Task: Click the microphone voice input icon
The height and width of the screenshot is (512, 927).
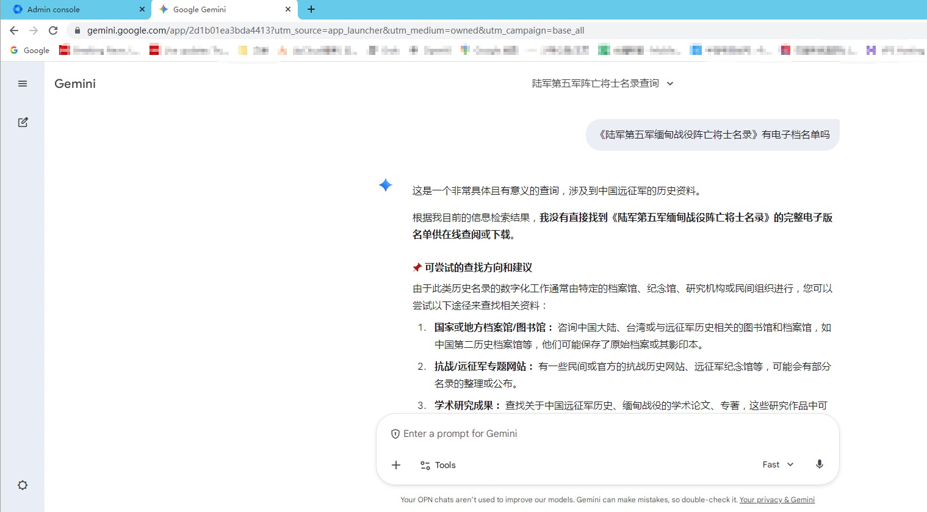Action: click(x=820, y=464)
